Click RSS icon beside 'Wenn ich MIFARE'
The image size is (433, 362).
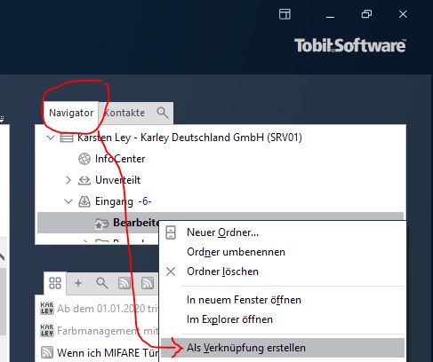[47, 352]
